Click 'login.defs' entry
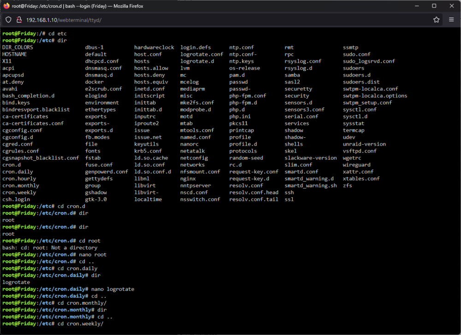Viewport: 461px width, 335px height. coord(195,47)
